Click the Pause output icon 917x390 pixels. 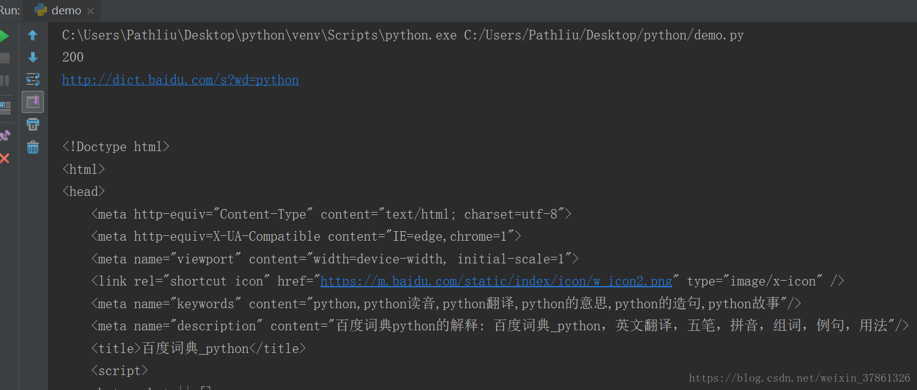(x=4, y=80)
